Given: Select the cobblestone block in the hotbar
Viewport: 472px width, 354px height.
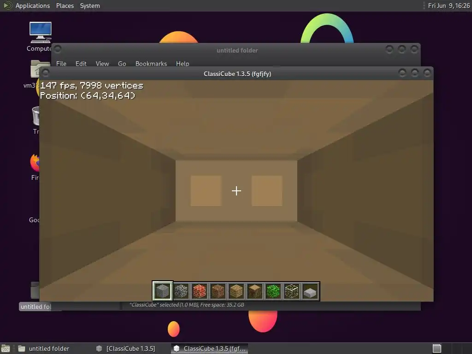Looking at the screenshot, I should click(181, 291).
